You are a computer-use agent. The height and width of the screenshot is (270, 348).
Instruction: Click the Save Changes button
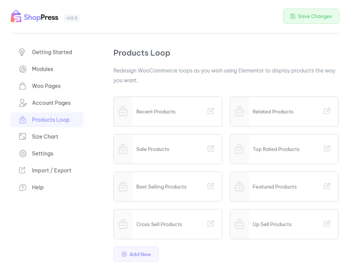point(311,16)
